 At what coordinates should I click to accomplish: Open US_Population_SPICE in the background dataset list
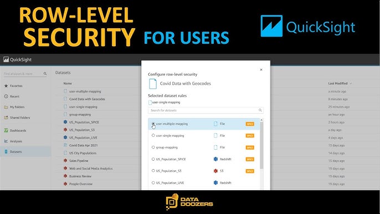pos(84,123)
